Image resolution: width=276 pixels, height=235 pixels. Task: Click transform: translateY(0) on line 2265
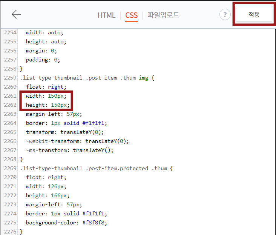[65, 132]
